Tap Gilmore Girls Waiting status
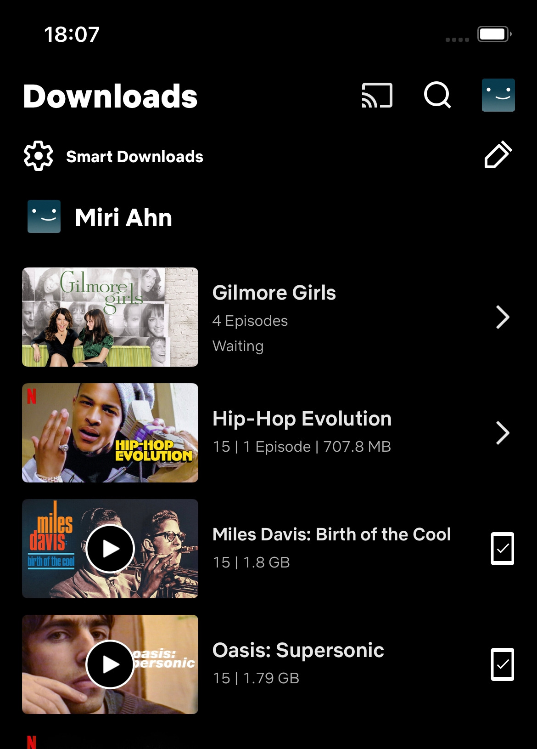This screenshot has width=537, height=749. 238,346
